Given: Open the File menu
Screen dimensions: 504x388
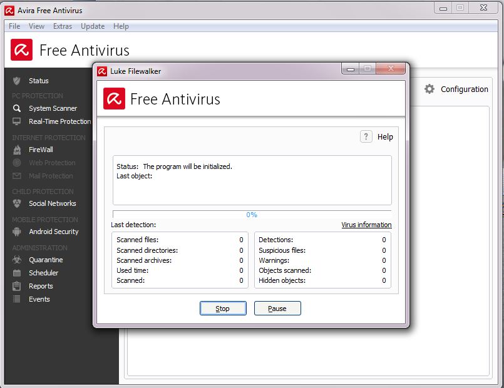Looking at the screenshot, I should click(14, 26).
